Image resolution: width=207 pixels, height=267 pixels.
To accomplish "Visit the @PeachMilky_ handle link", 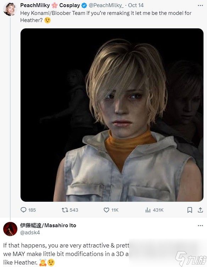I will coord(106,5).
